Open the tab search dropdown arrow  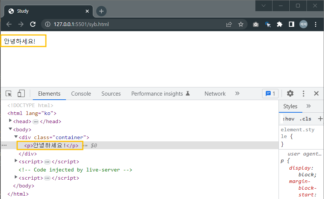[x=264, y=6]
